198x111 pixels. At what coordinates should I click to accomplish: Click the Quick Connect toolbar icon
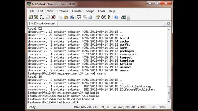tap(36, 17)
